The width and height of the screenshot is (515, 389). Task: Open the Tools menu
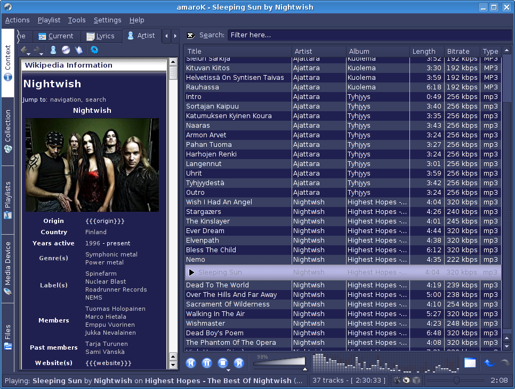pyautogui.click(x=77, y=20)
